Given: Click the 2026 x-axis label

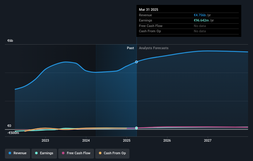Looking at the screenshot, I should (x=167, y=141).
